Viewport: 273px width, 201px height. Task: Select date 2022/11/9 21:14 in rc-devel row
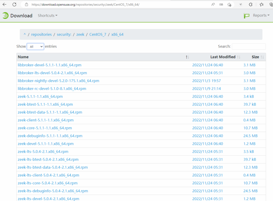click(207, 88)
